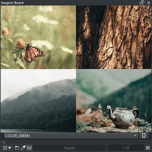Viewport: 152px width, 152px height.
Task: Undock the Imagine Board panel
Action: point(142,3)
